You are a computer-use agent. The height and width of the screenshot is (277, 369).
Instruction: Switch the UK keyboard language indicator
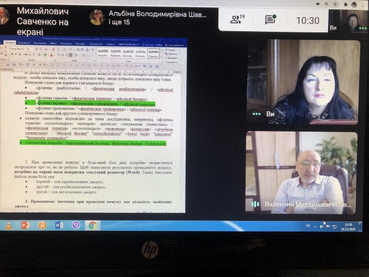point(307,226)
